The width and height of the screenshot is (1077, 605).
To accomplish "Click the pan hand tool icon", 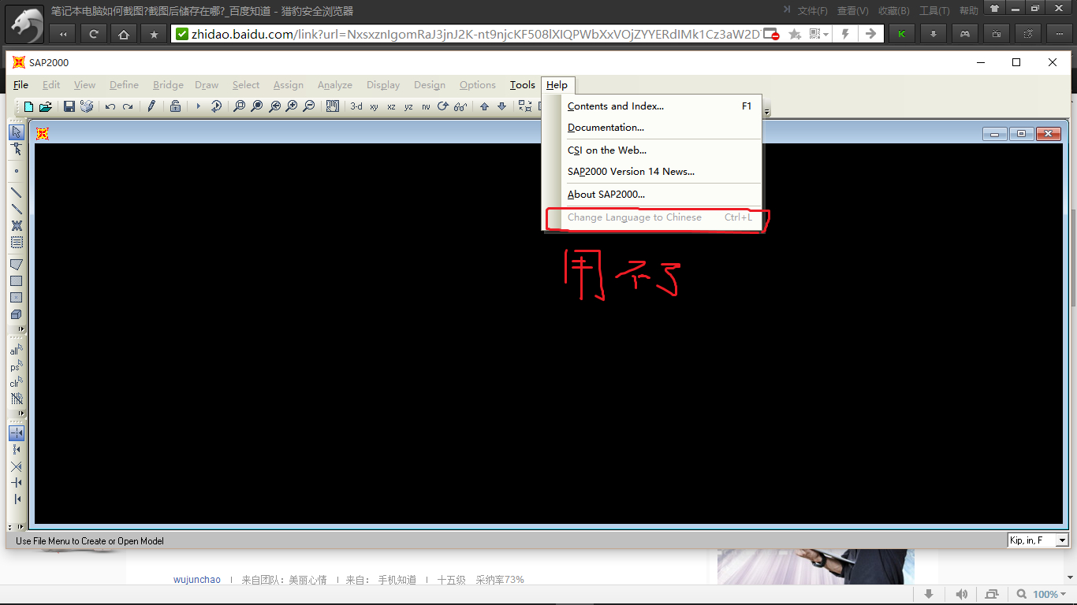I will [333, 106].
